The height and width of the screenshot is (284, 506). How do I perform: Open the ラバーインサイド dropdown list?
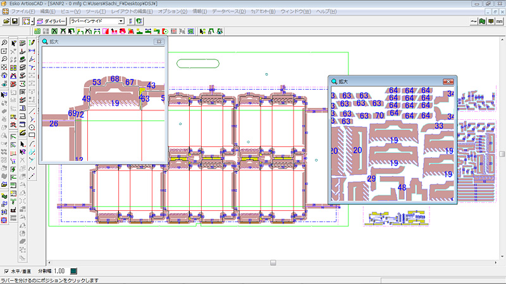pyautogui.click(x=121, y=21)
